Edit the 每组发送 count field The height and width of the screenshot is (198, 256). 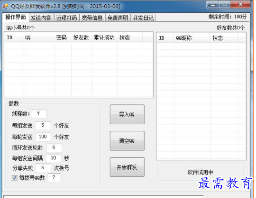[43, 125]
